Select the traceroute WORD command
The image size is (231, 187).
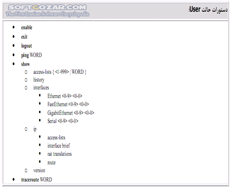[36, 180]
